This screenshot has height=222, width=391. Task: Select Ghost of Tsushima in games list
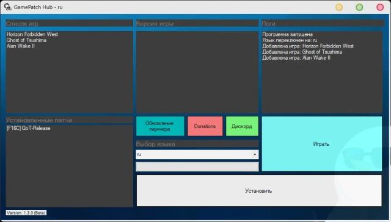click(26, 40)
